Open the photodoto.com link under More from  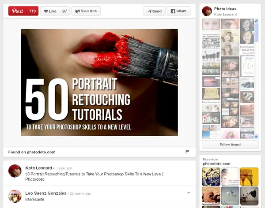click(x=216, y=163)
